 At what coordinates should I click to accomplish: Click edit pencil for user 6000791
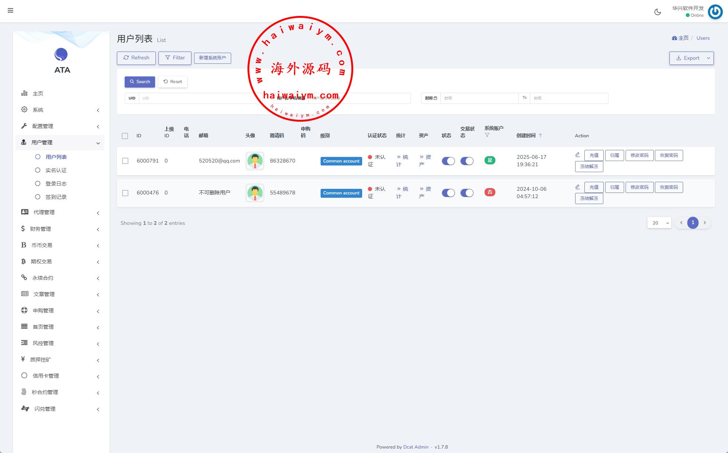click(577, 155)
